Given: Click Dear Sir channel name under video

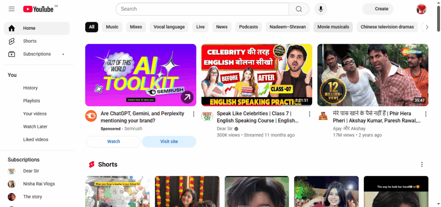Looking at the screenshot, I should tap(225, 129).
